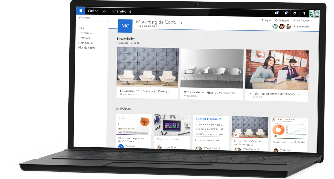This screenshot has height=179, width=334.
Task: Click the star icon next to Seguir
Action: click(262, 20)
